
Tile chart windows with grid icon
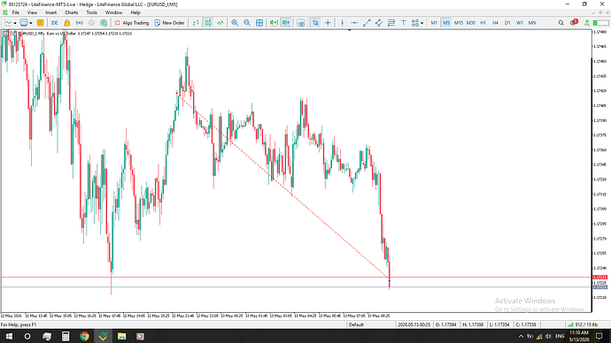click(x=259, y=23)
